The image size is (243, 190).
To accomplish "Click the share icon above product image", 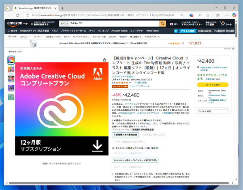I will [x=104, y=60].
